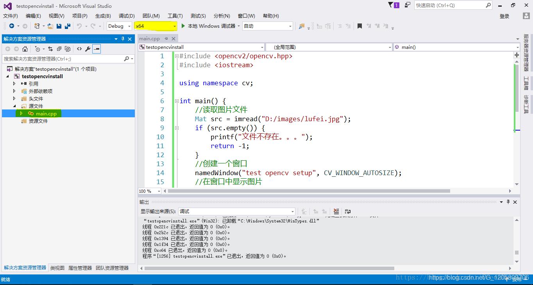Switch to the 团队资源管理器 tab
Image resolution: width=533 pixels, height=285 pixels.
click(112, 268)
